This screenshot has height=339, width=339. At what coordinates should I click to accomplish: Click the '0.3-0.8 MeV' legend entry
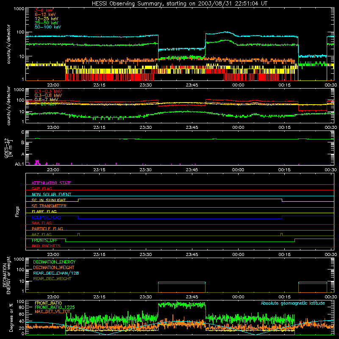pos(48,95)
